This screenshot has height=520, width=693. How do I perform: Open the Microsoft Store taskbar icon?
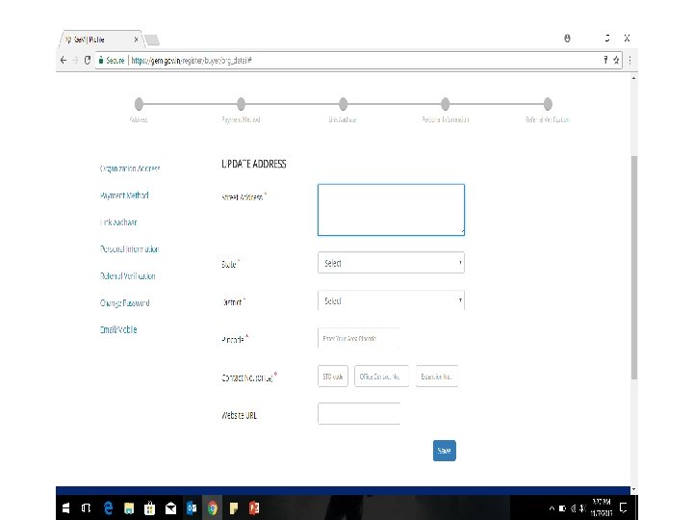150,508
